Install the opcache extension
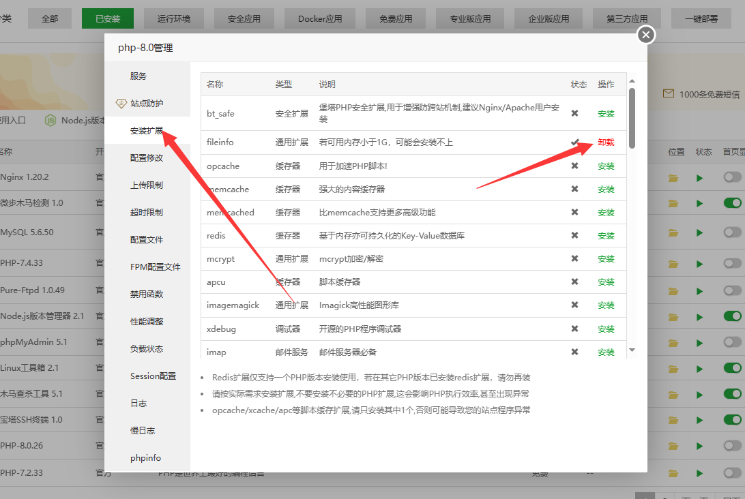 606,166
